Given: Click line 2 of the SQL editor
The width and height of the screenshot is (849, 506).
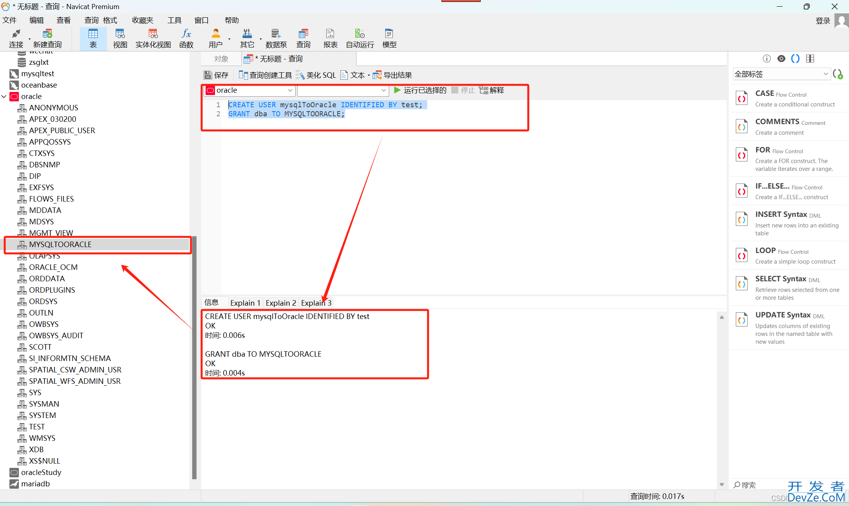Looking at the screenshot, I should coord(286,114).
